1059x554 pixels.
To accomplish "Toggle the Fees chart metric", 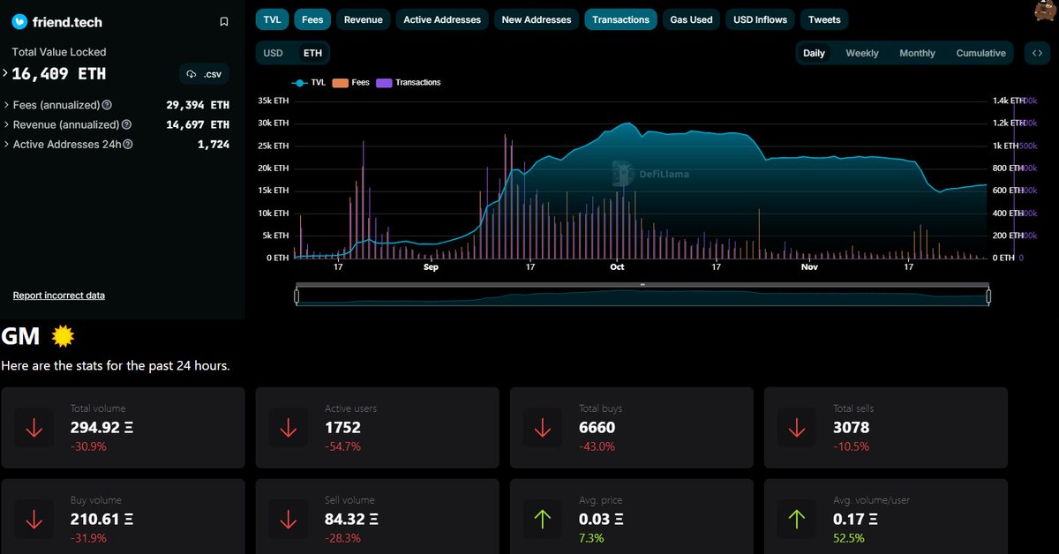I will (x=312, y=19).
